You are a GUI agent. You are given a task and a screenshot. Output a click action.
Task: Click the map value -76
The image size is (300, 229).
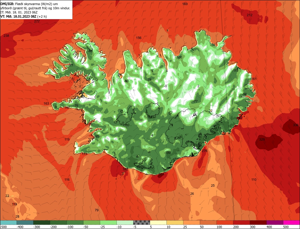(x=76, y=106)
